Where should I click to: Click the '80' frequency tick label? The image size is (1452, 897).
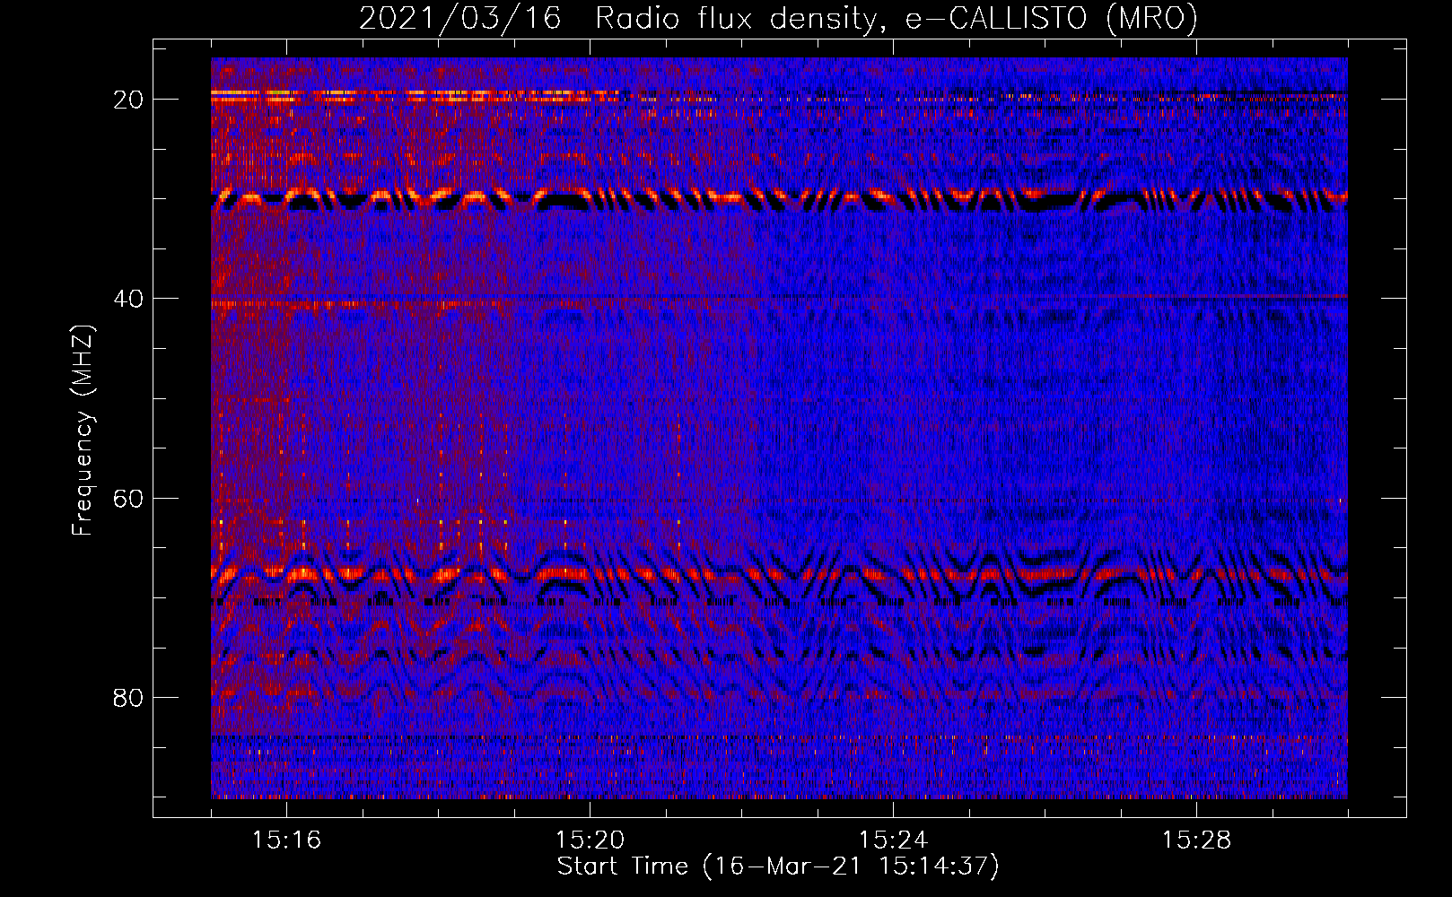[x=128, y=698]
